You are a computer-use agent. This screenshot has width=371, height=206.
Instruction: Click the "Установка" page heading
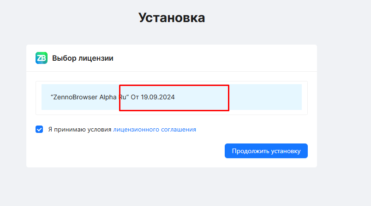[x=172, y=17]
